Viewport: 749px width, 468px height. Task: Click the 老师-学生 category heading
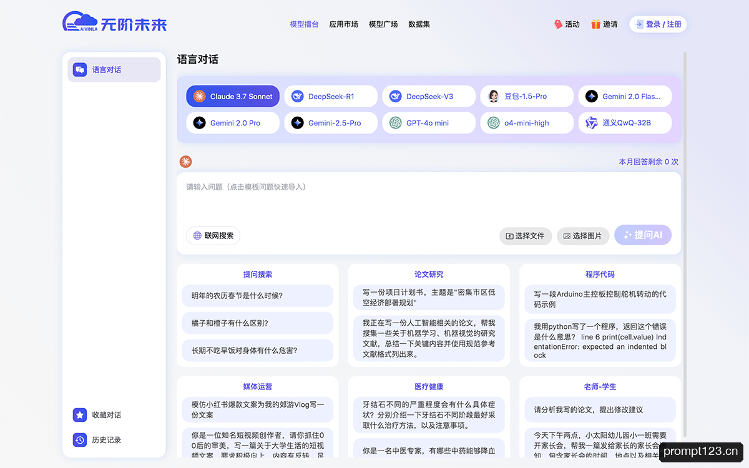pyautogui.click(x=600, y=386)
